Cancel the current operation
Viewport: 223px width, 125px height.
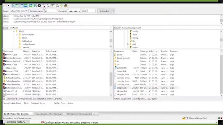click(39, 6)
